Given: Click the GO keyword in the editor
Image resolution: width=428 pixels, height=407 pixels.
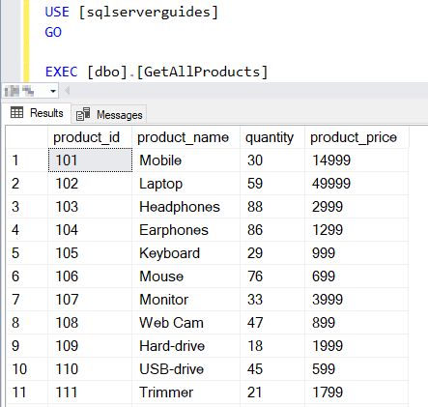Looking at the screenshot, I should pyautogui.click(x=53, y=32).
